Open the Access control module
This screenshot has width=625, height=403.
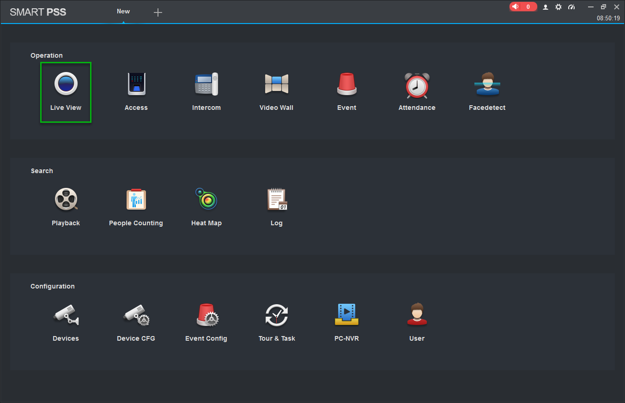136,92
